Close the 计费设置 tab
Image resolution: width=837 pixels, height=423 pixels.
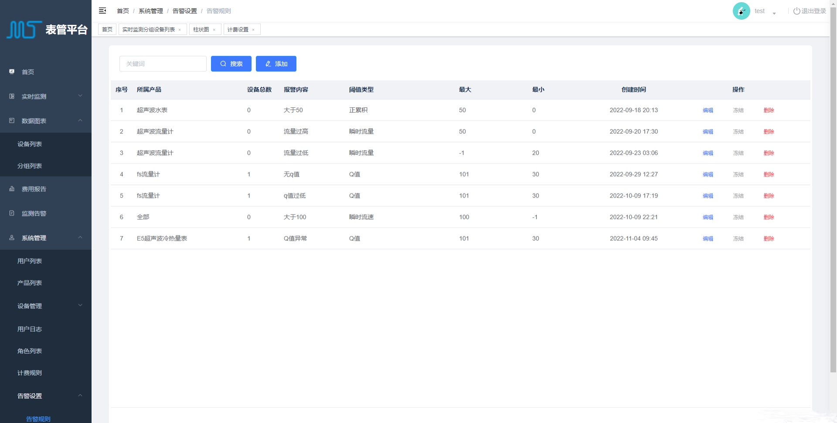pos(253,30)
